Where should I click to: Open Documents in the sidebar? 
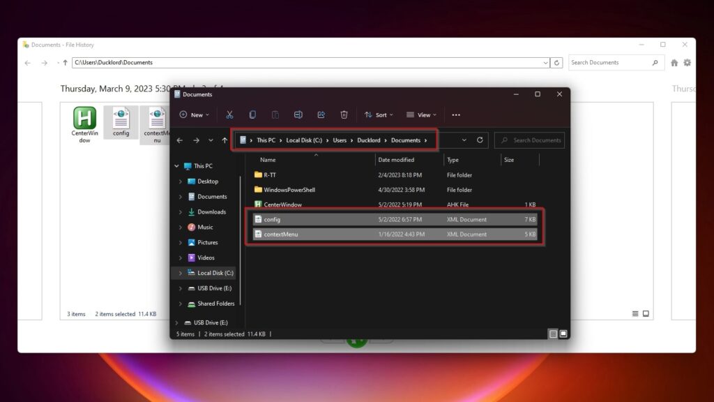tap(212, 196)
